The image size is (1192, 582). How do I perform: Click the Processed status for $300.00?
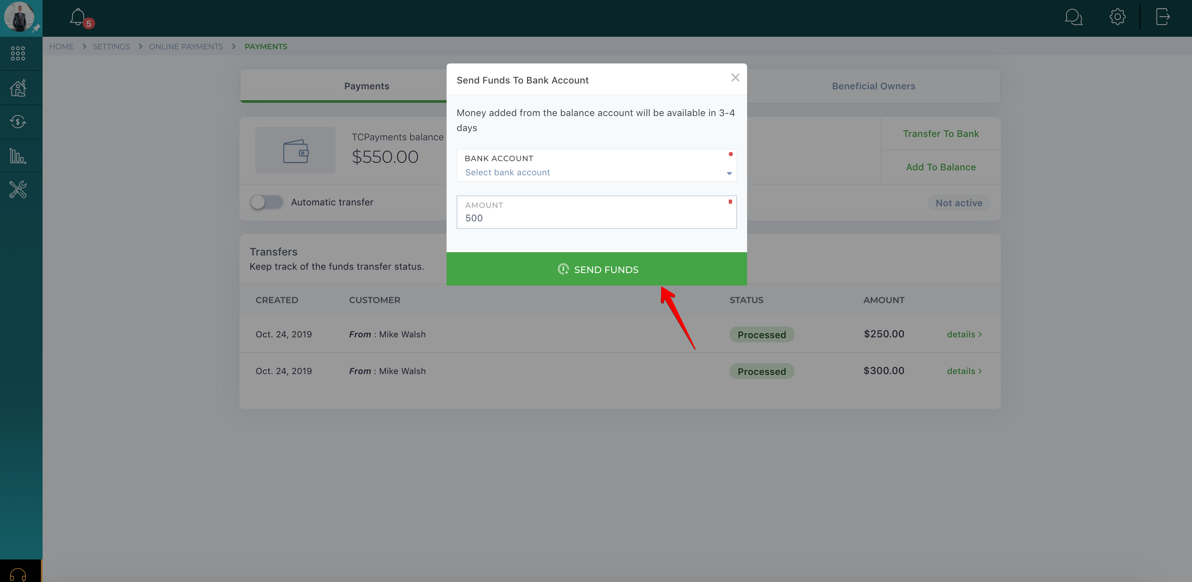(x=761, y=371)
